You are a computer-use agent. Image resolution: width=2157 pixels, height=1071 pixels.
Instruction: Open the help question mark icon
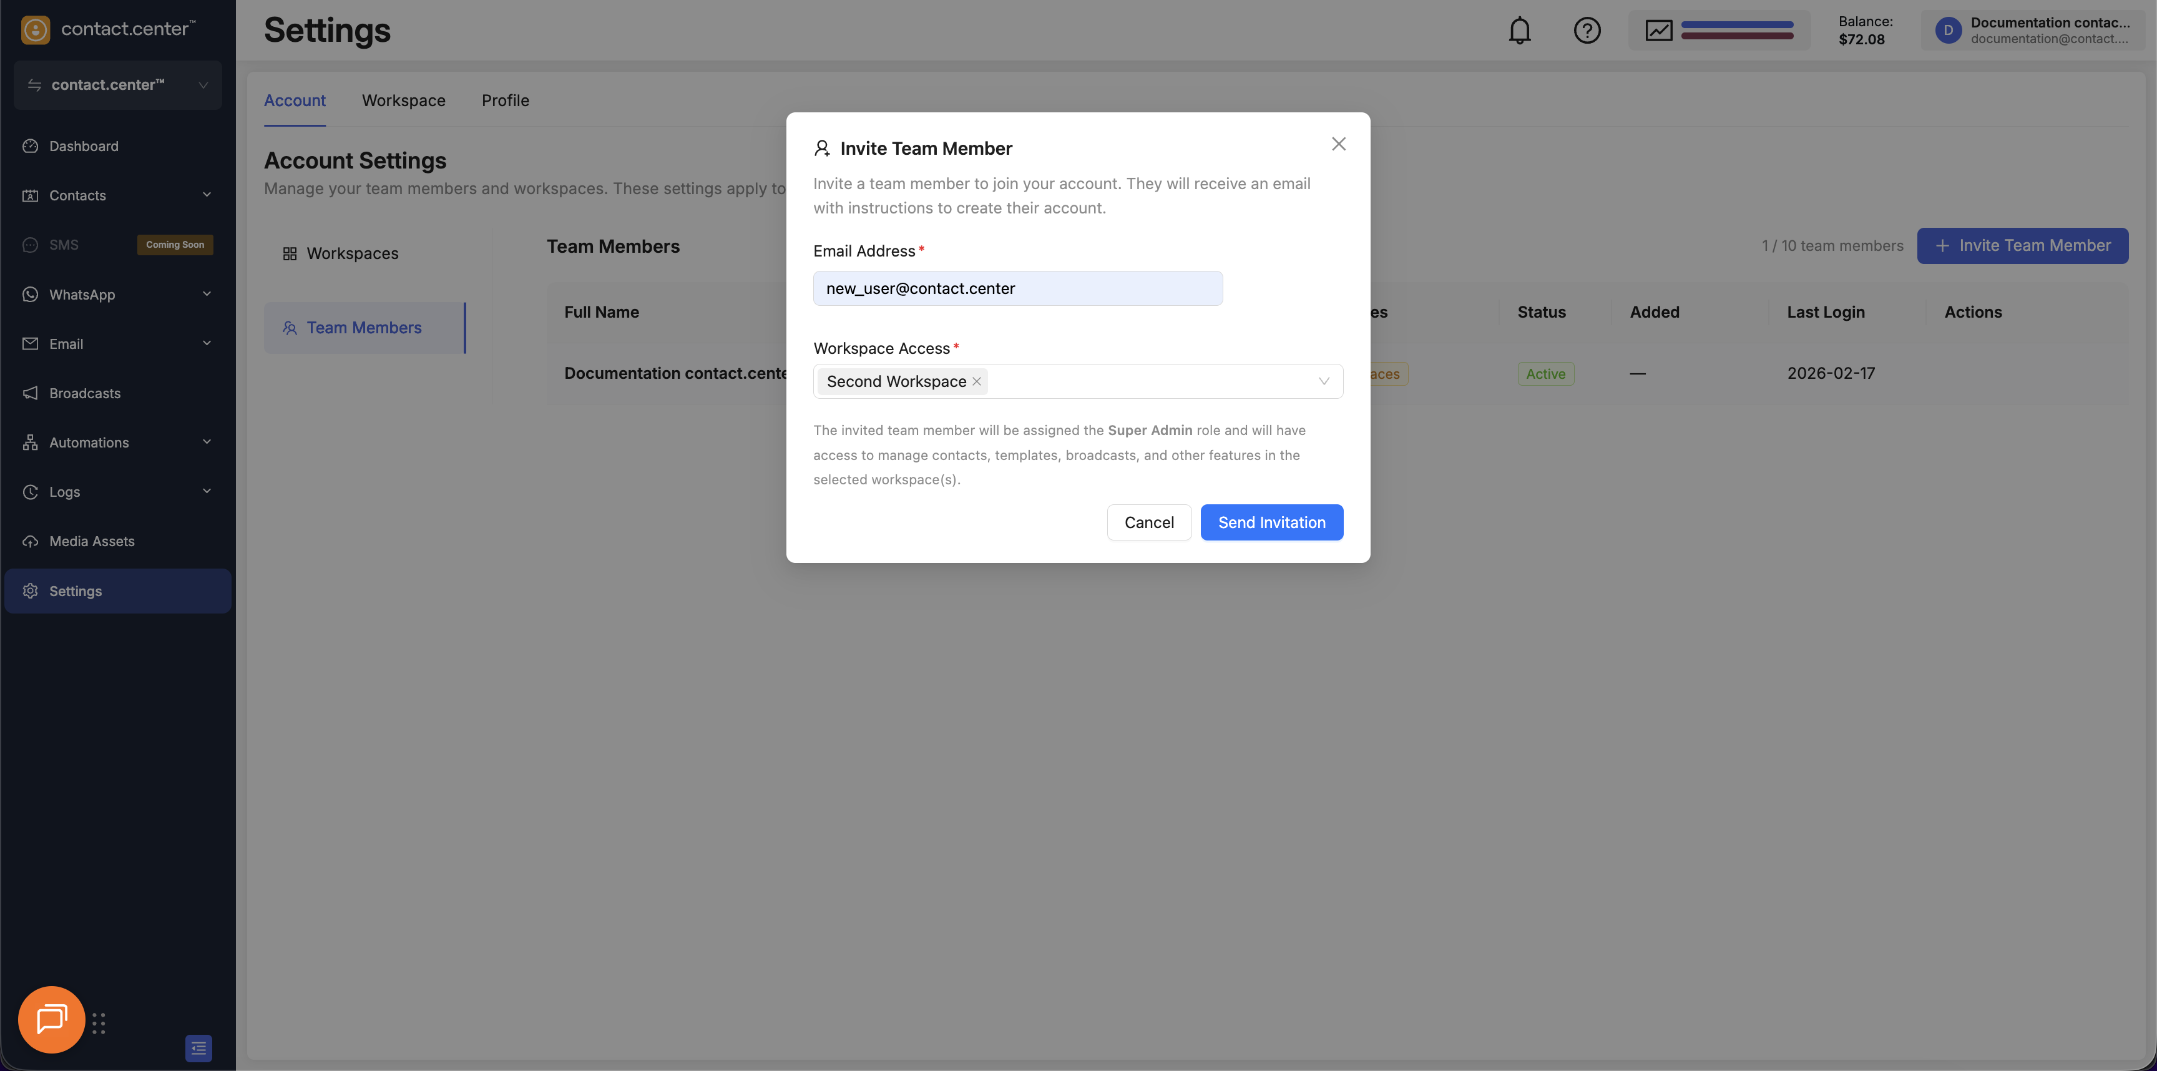[x=1587, y=31]
